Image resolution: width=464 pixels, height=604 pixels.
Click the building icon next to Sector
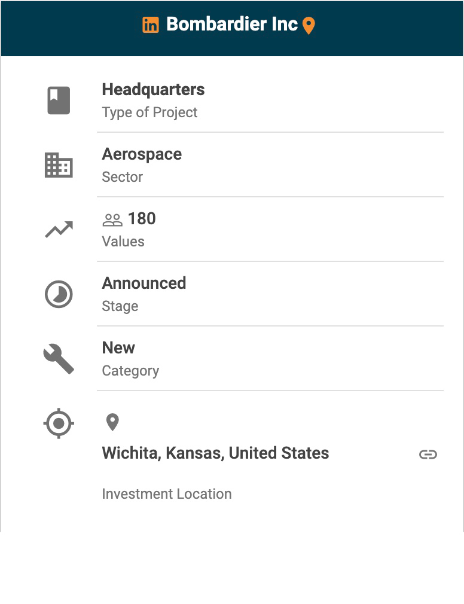coord(59,165)
